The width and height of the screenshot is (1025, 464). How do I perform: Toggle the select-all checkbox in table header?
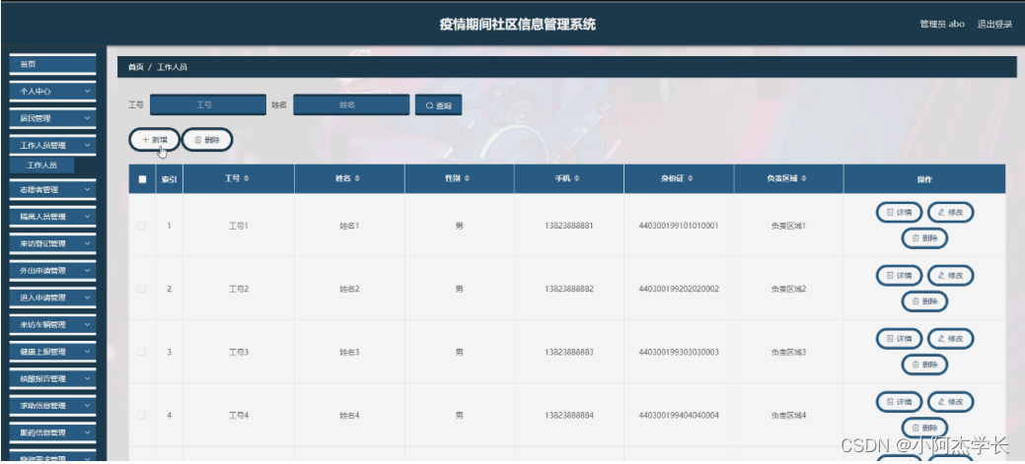142,179
